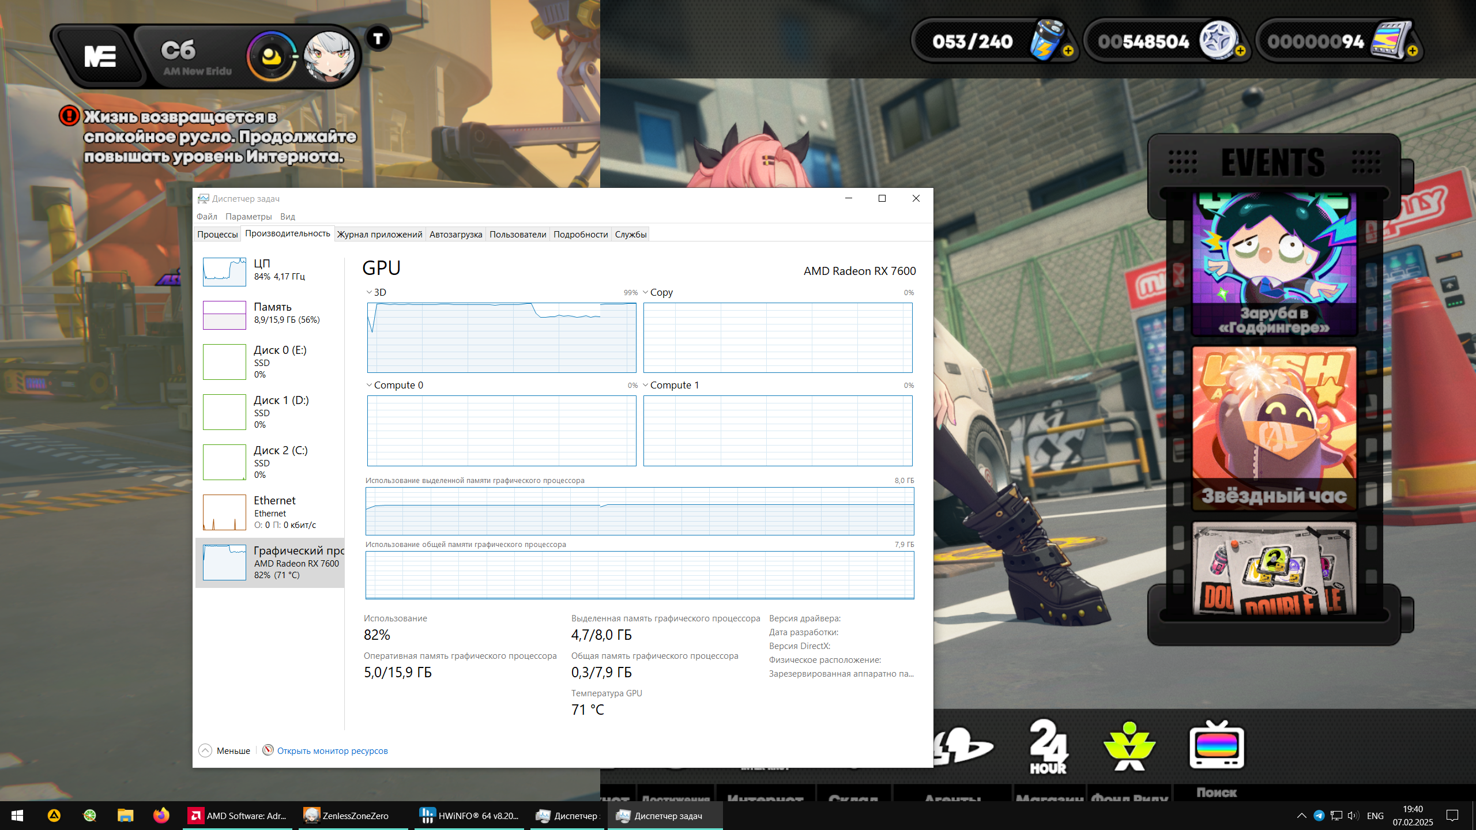The width and height of the screenshot is (1476, 830).
Task: Open the resource monitor link
Action: pyautogui.click(x=333, y=750)
